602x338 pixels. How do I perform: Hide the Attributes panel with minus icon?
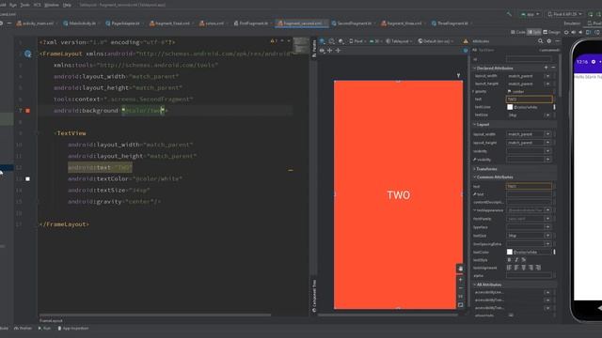click(558, 41)
